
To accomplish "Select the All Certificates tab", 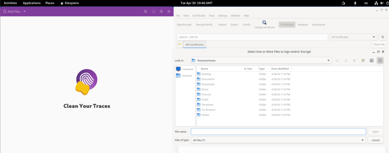I will 194,45.
